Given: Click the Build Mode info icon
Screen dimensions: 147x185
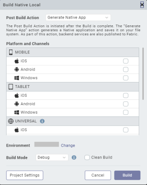Looking at the screenshot, I should coord(74,157).
